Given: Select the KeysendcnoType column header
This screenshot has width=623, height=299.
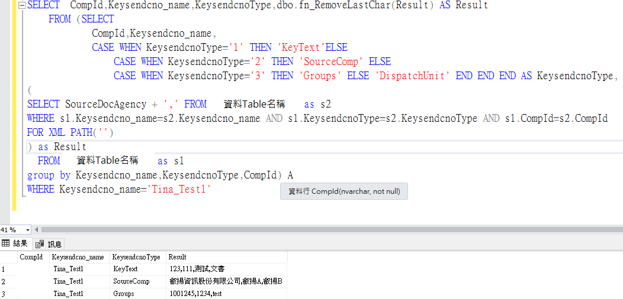Looking at the screenshot, I should click(138, 257).
